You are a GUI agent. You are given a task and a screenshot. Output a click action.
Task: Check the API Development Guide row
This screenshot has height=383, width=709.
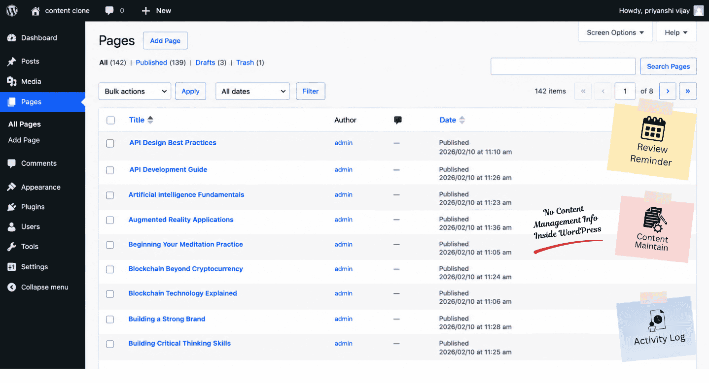pos(110,170)
